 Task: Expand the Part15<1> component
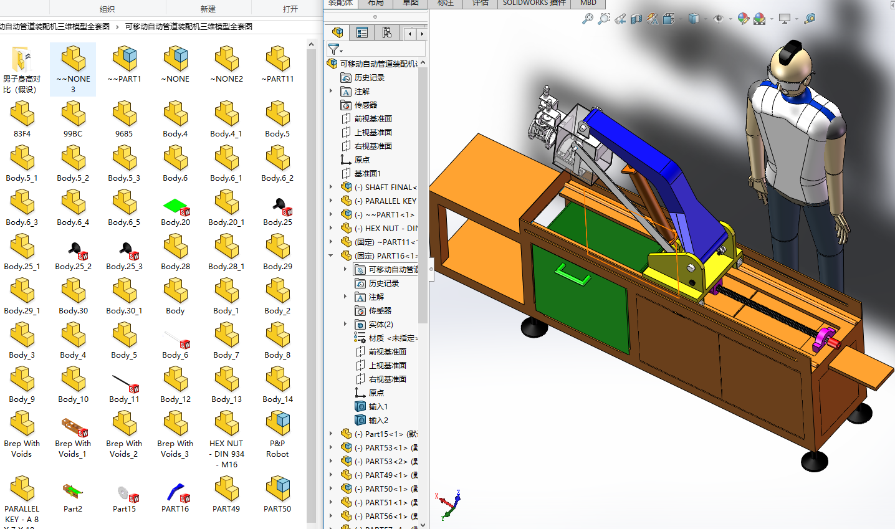click(331, 434)
